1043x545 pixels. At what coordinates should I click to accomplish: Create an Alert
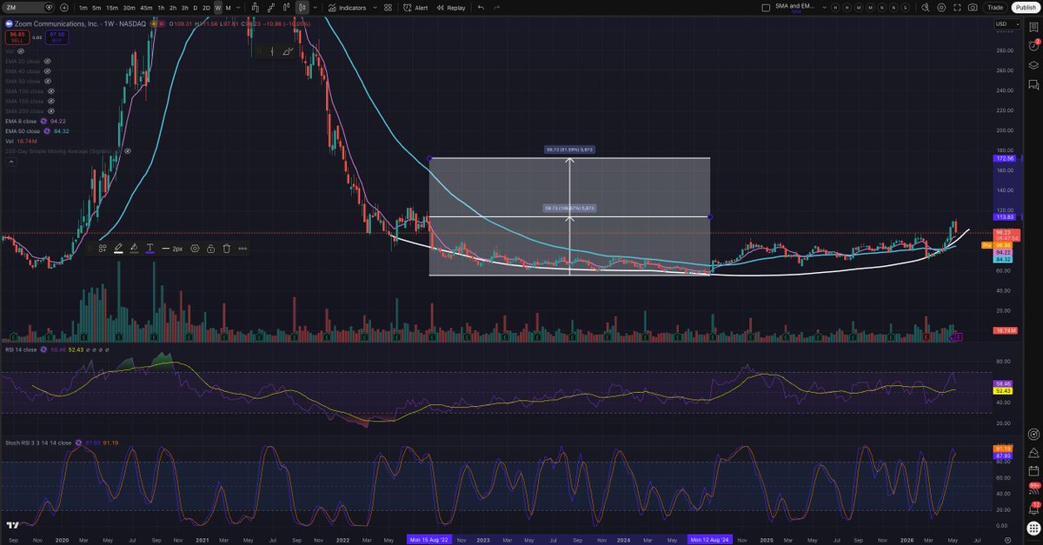(x=415, y=8)
